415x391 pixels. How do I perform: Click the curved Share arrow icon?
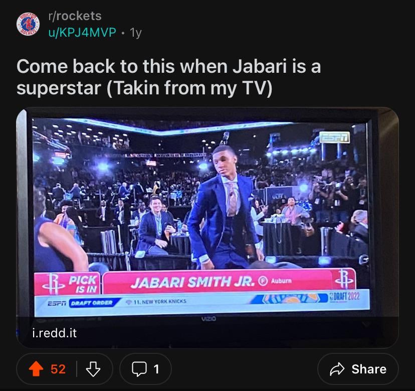click(x=337, y=369)
